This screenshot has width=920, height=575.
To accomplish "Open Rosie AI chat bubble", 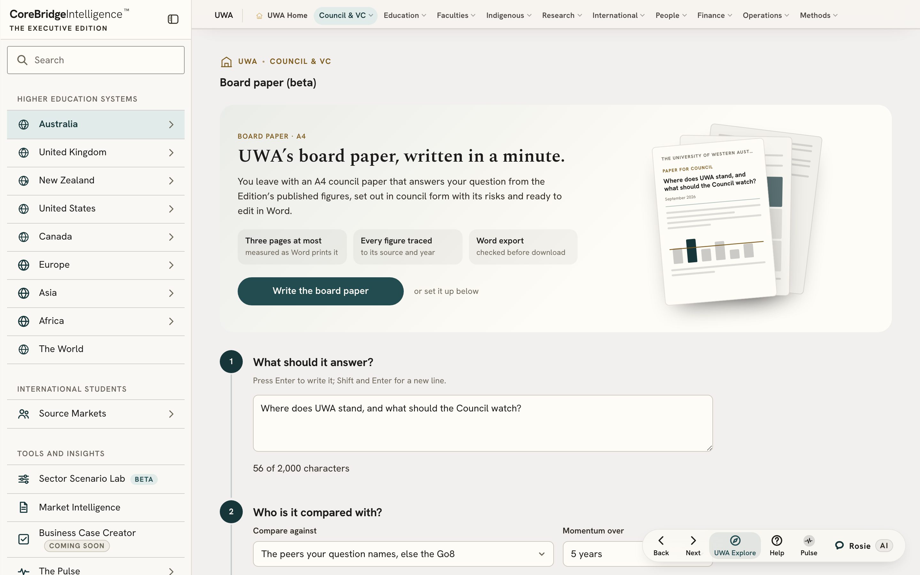I will [839, 545].
